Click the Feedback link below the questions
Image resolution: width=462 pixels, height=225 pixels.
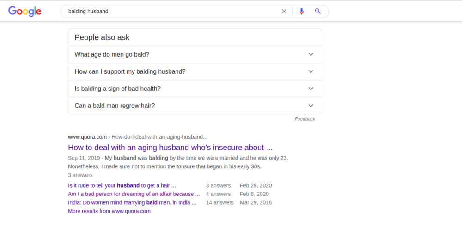pyautogui.click(x=304, y=119)
